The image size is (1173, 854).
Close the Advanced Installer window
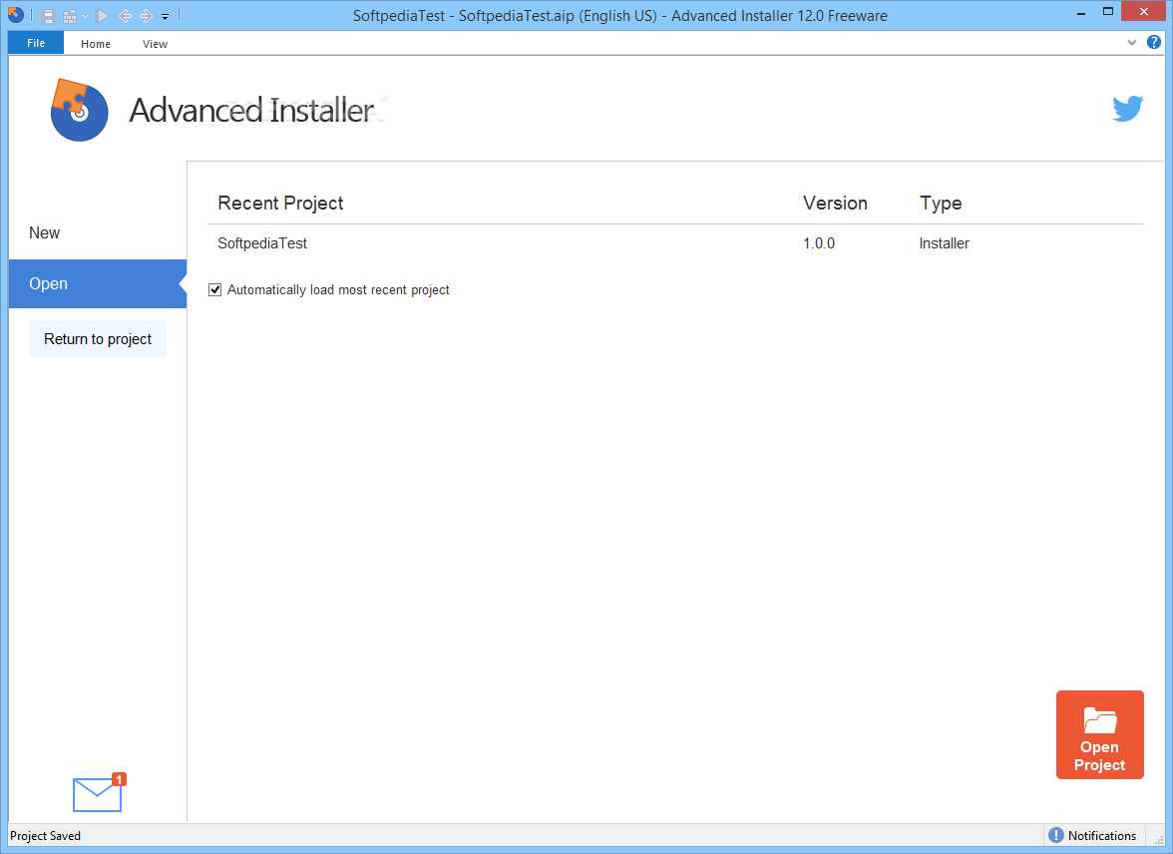coord(1144,12)
